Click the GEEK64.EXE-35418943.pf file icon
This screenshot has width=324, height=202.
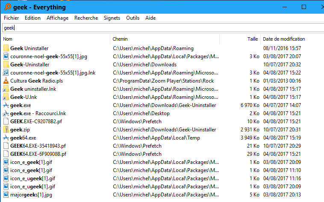coord(6,146)
